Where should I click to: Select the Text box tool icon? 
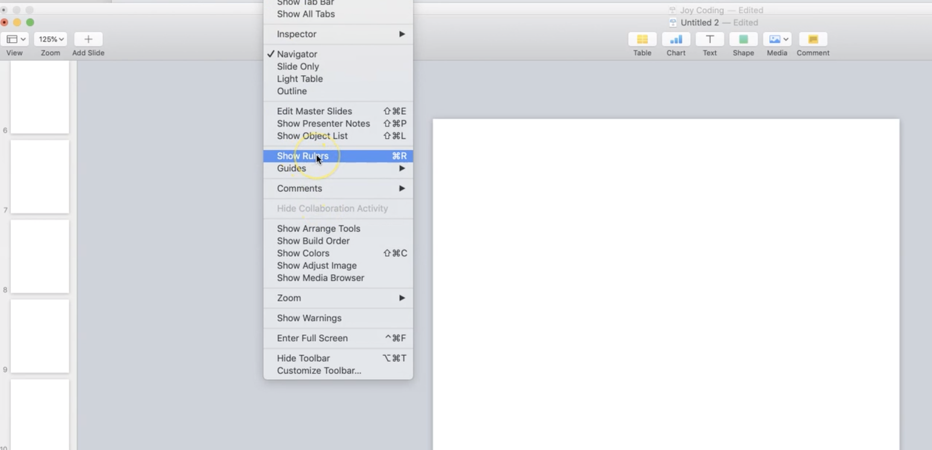click(710, 39)
